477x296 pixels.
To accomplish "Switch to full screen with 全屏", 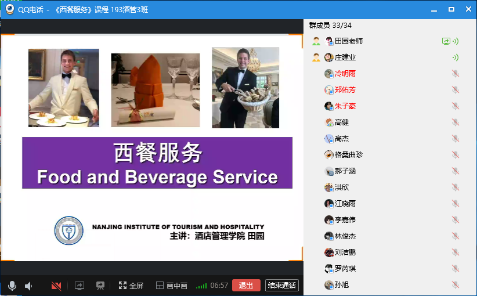I will [x=131, y=286].
